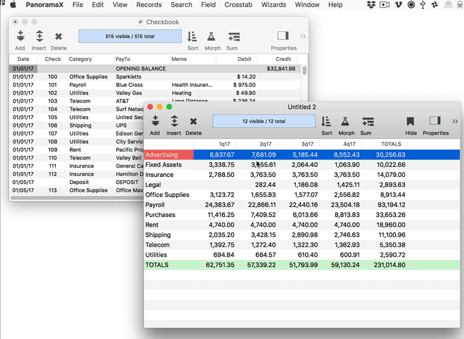The height and width of the screenshot is (339, 464).
Task: Click the Checkbook vertical scrollbar thumb
Action: [x=304, y=70]
